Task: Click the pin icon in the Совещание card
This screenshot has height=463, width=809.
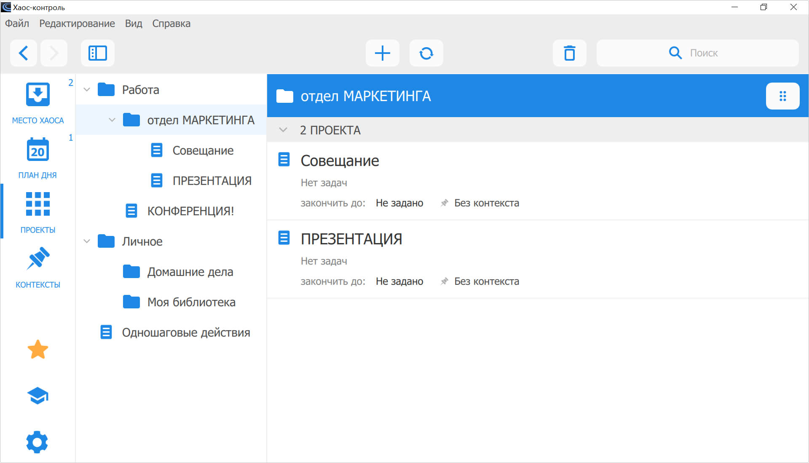Action: point(444,203)
